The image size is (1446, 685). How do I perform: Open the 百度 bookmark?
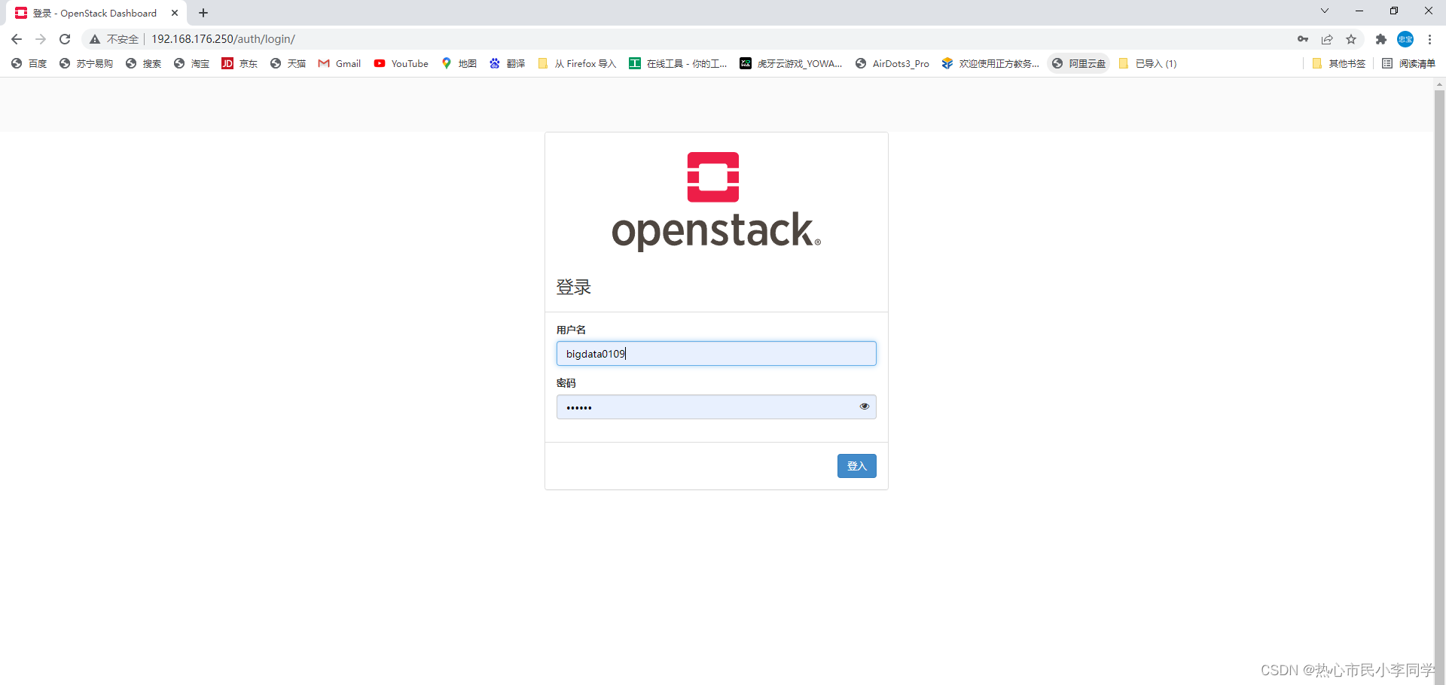click(29, 64)
